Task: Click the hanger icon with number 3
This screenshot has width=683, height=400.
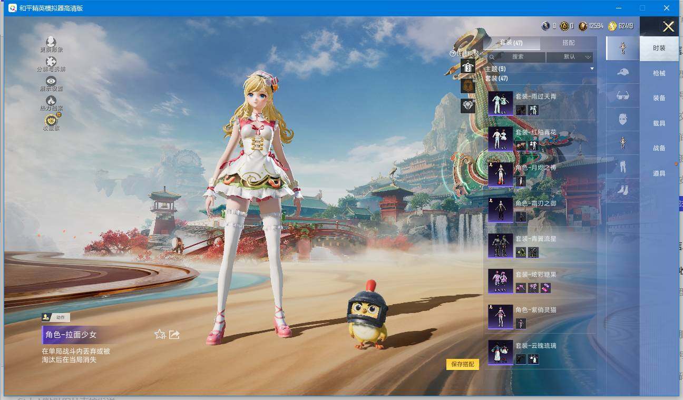Action: [x=468, y=66]
